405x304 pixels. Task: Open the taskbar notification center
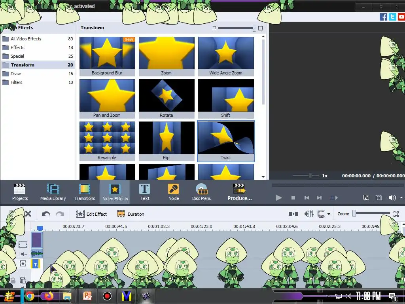[x=392, y=296]
